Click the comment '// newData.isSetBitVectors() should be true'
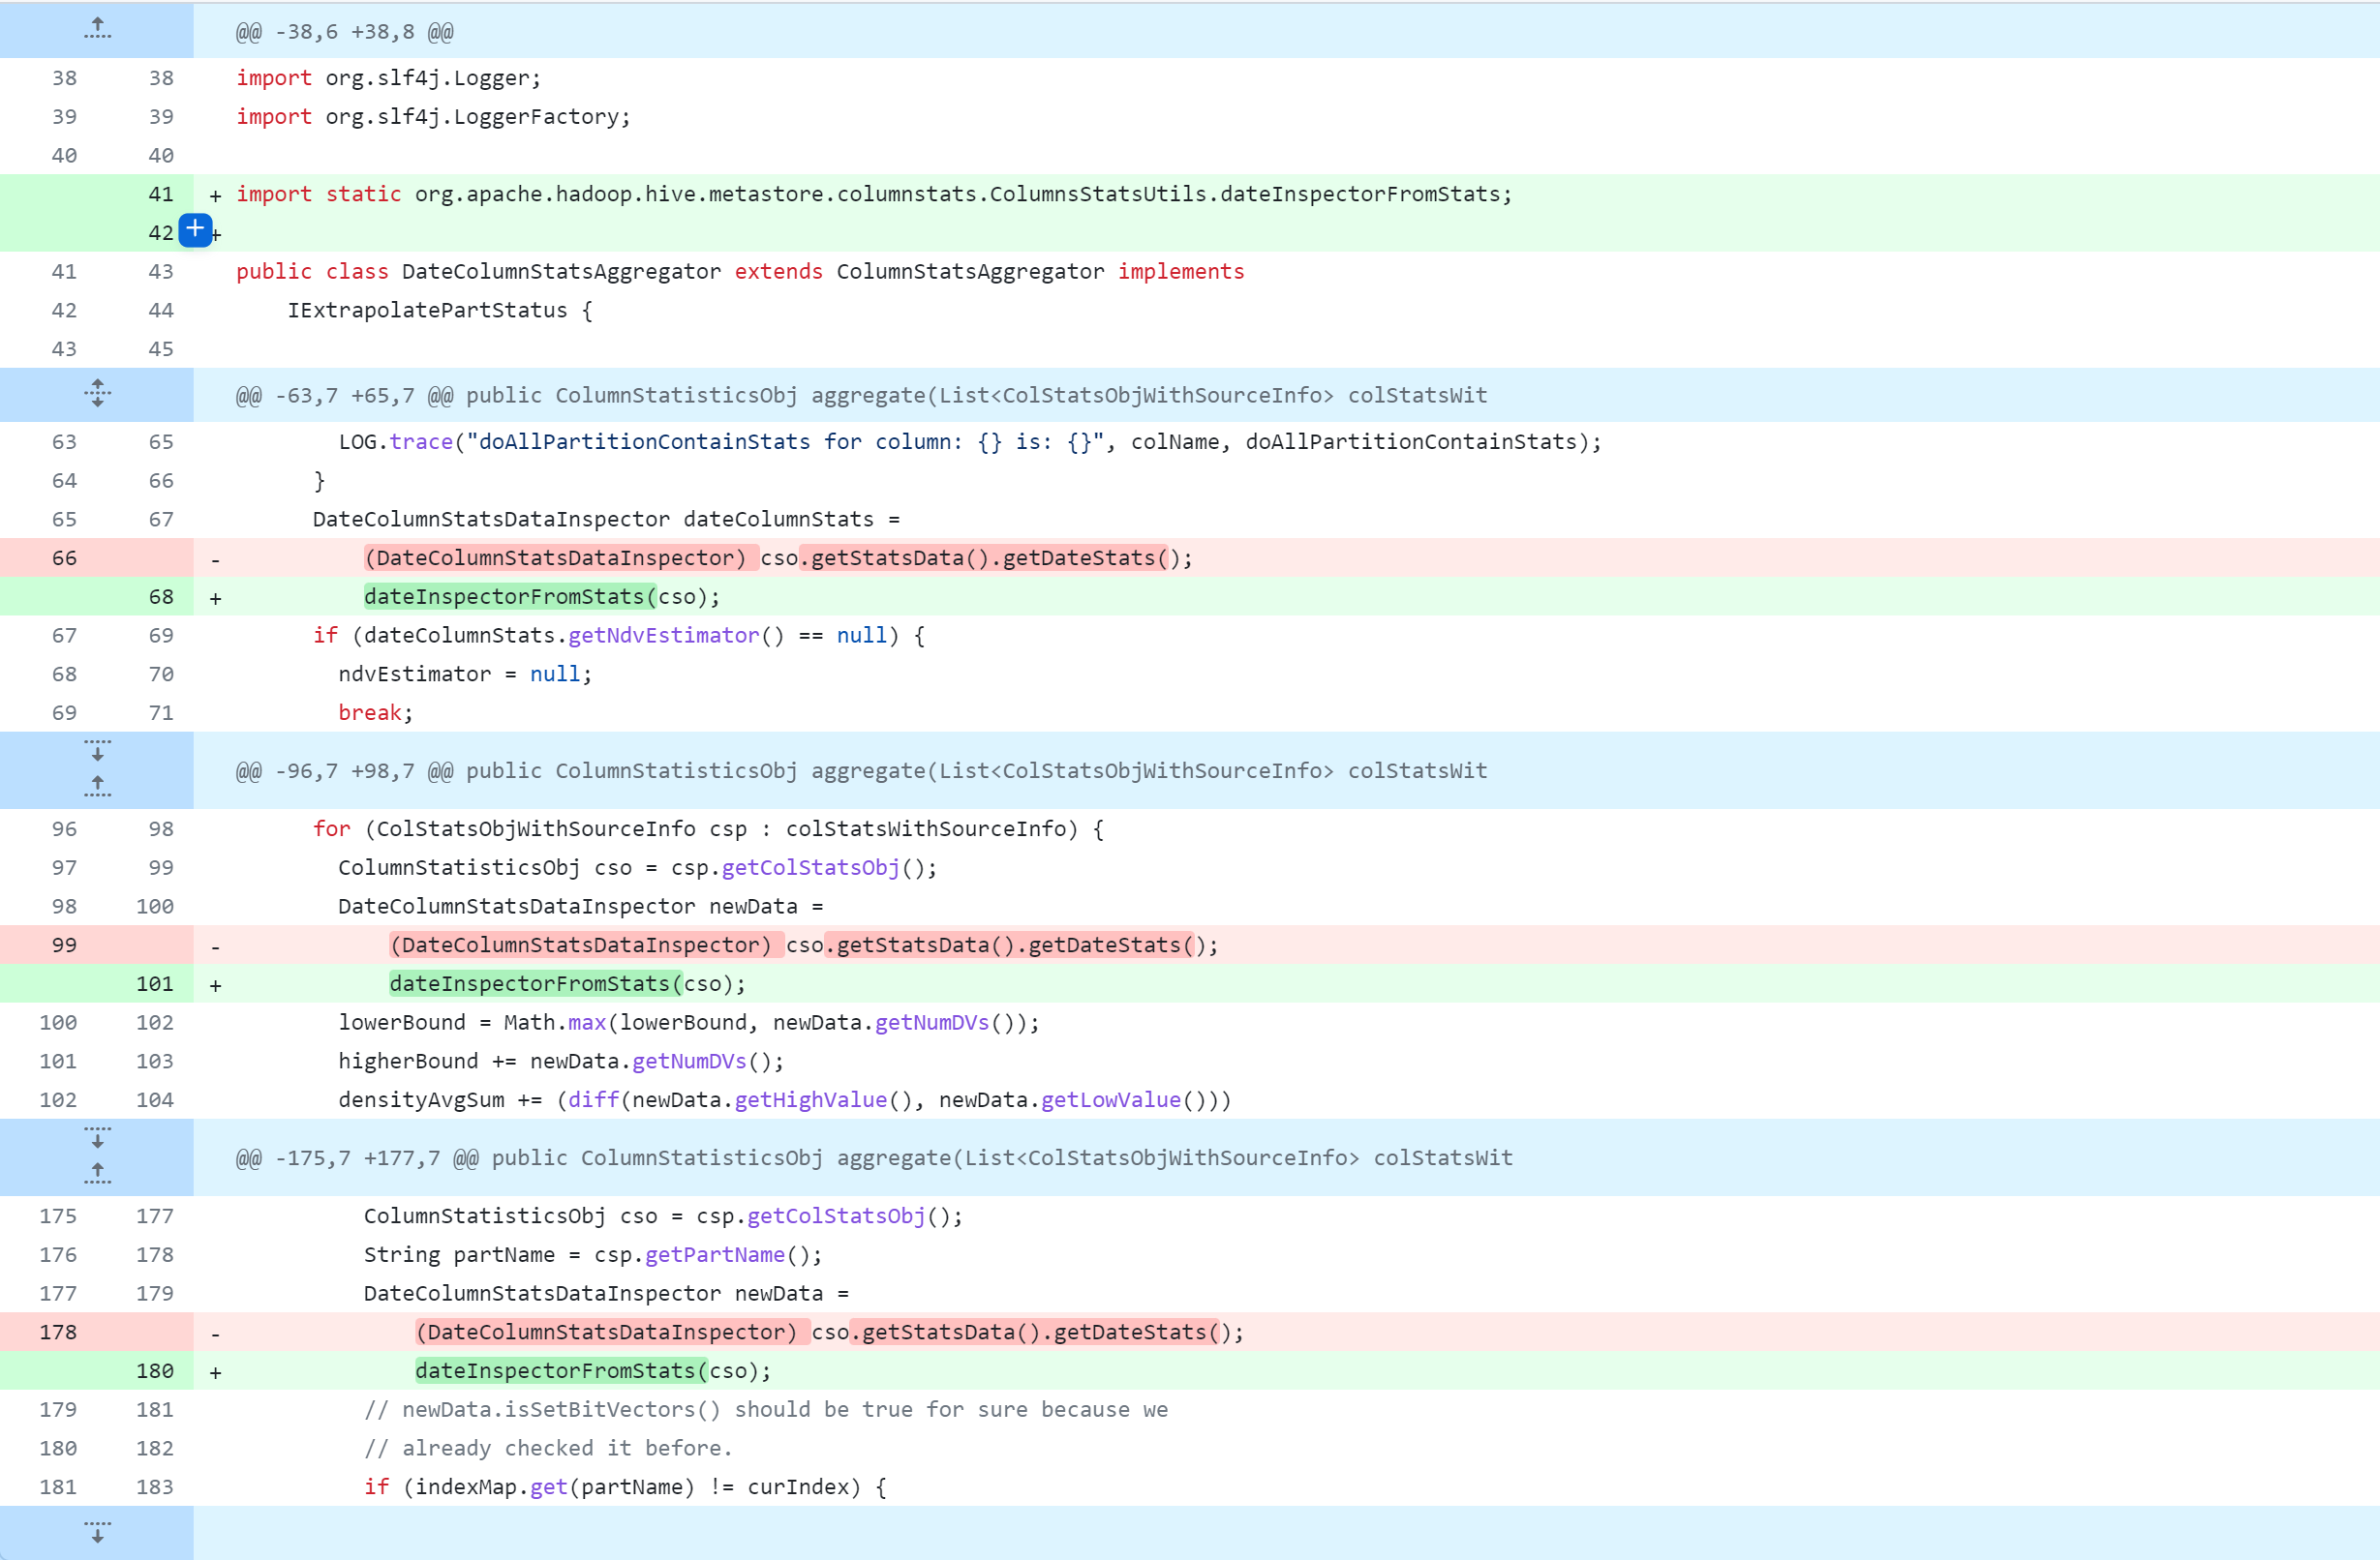 point(766,1409)
